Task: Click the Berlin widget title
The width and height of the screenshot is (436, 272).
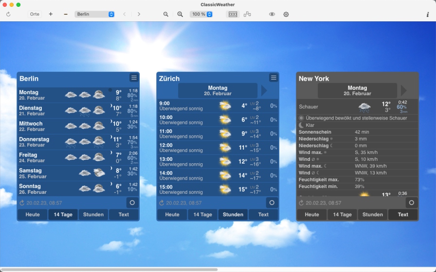Action: click(x=29, y=79)
